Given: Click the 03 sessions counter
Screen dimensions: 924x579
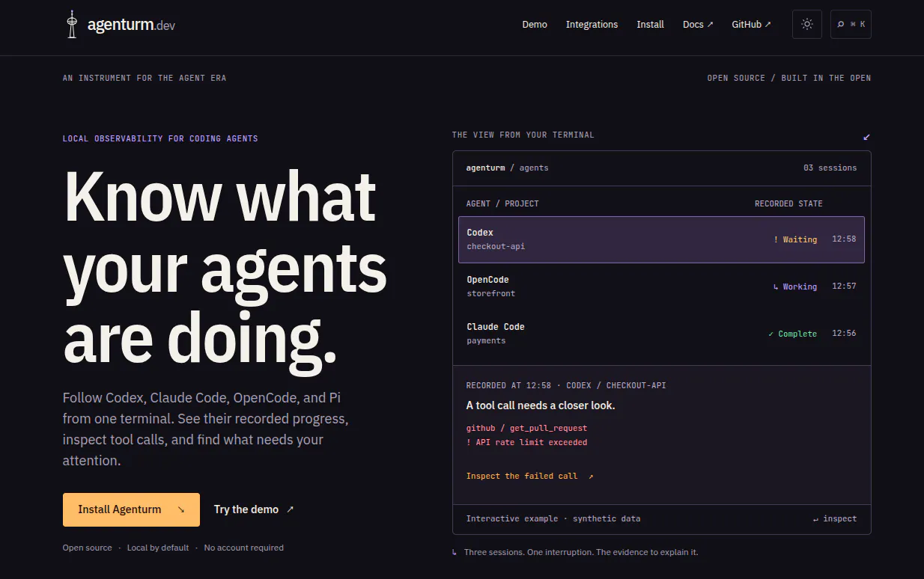Looking at the screenshot, I should [830, 168].
